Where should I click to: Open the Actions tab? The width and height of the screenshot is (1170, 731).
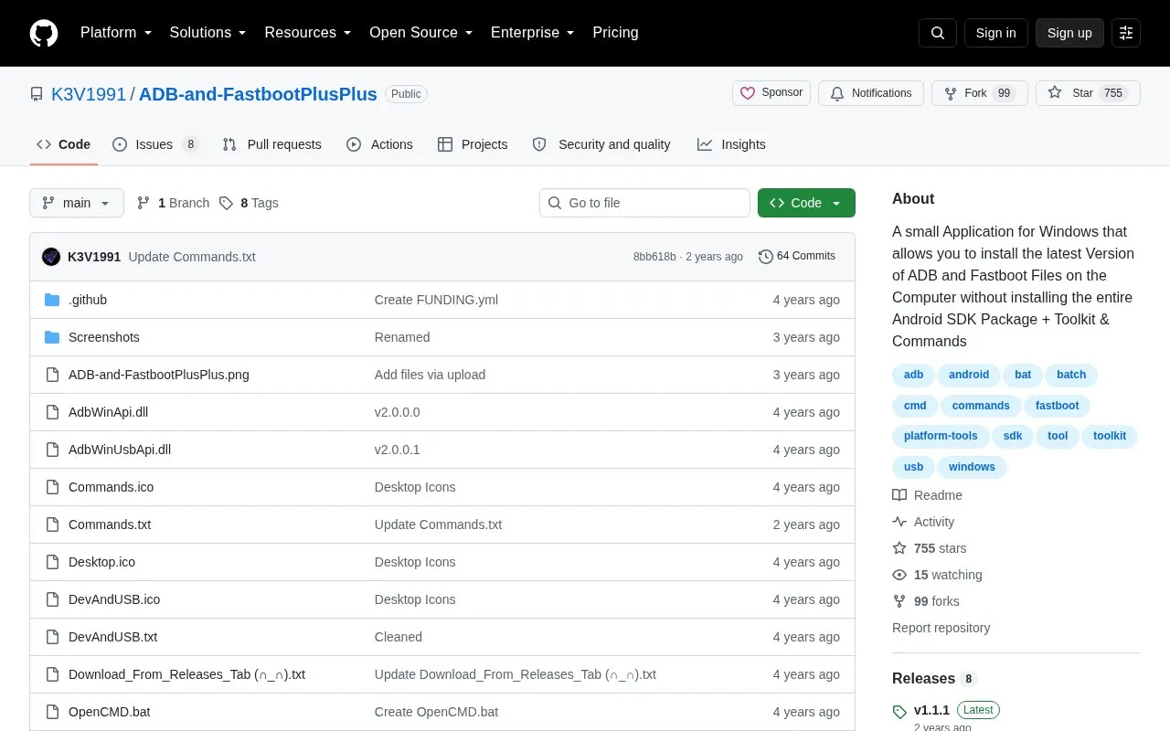[x=379, y=144]
